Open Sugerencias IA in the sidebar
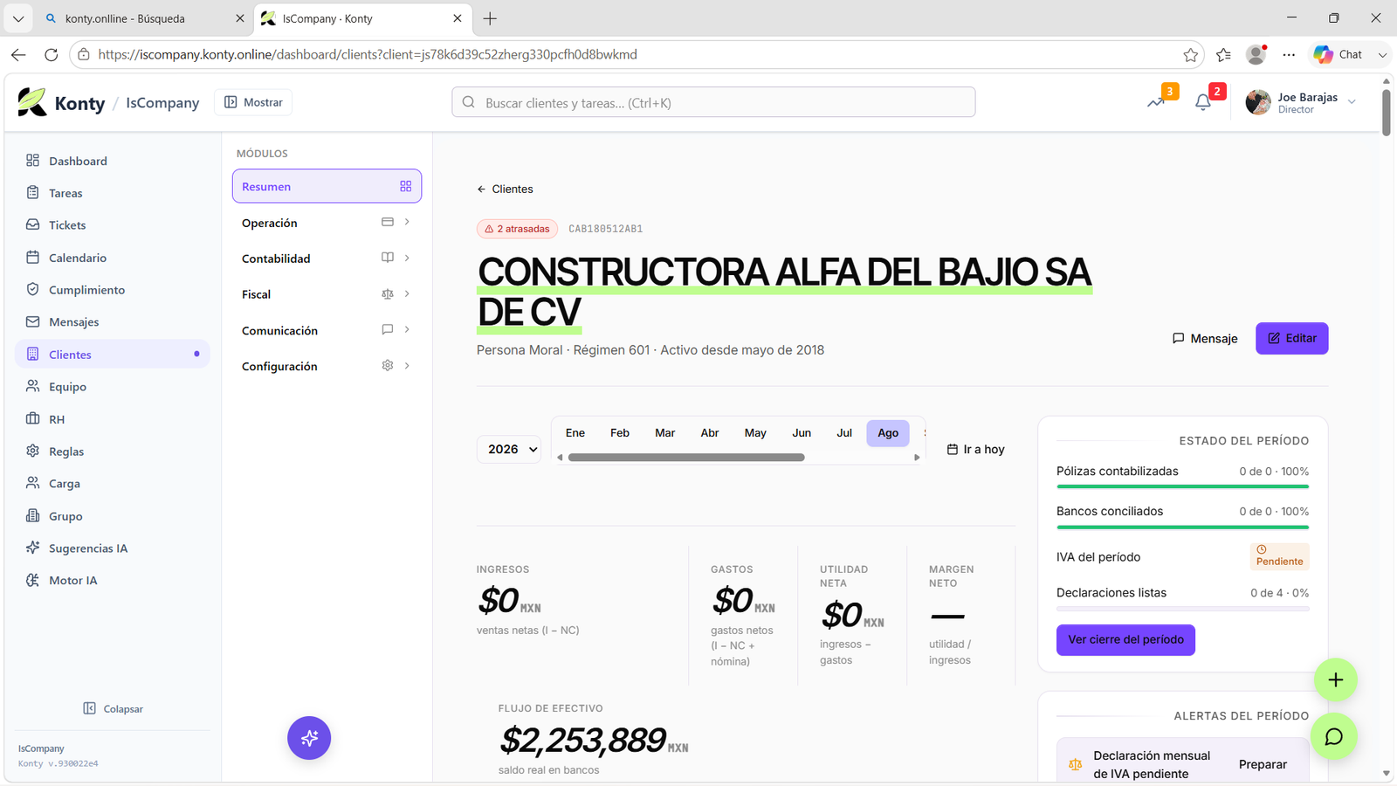Screen dimensions: 1397x786 click(88, 548)
